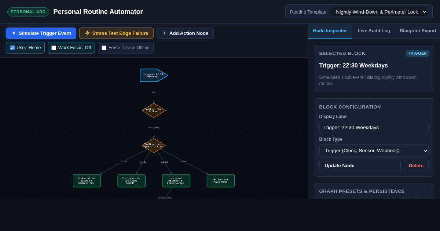
Task: Select the Condition Work Mode != Active diamond
Action: click(154, 146)
